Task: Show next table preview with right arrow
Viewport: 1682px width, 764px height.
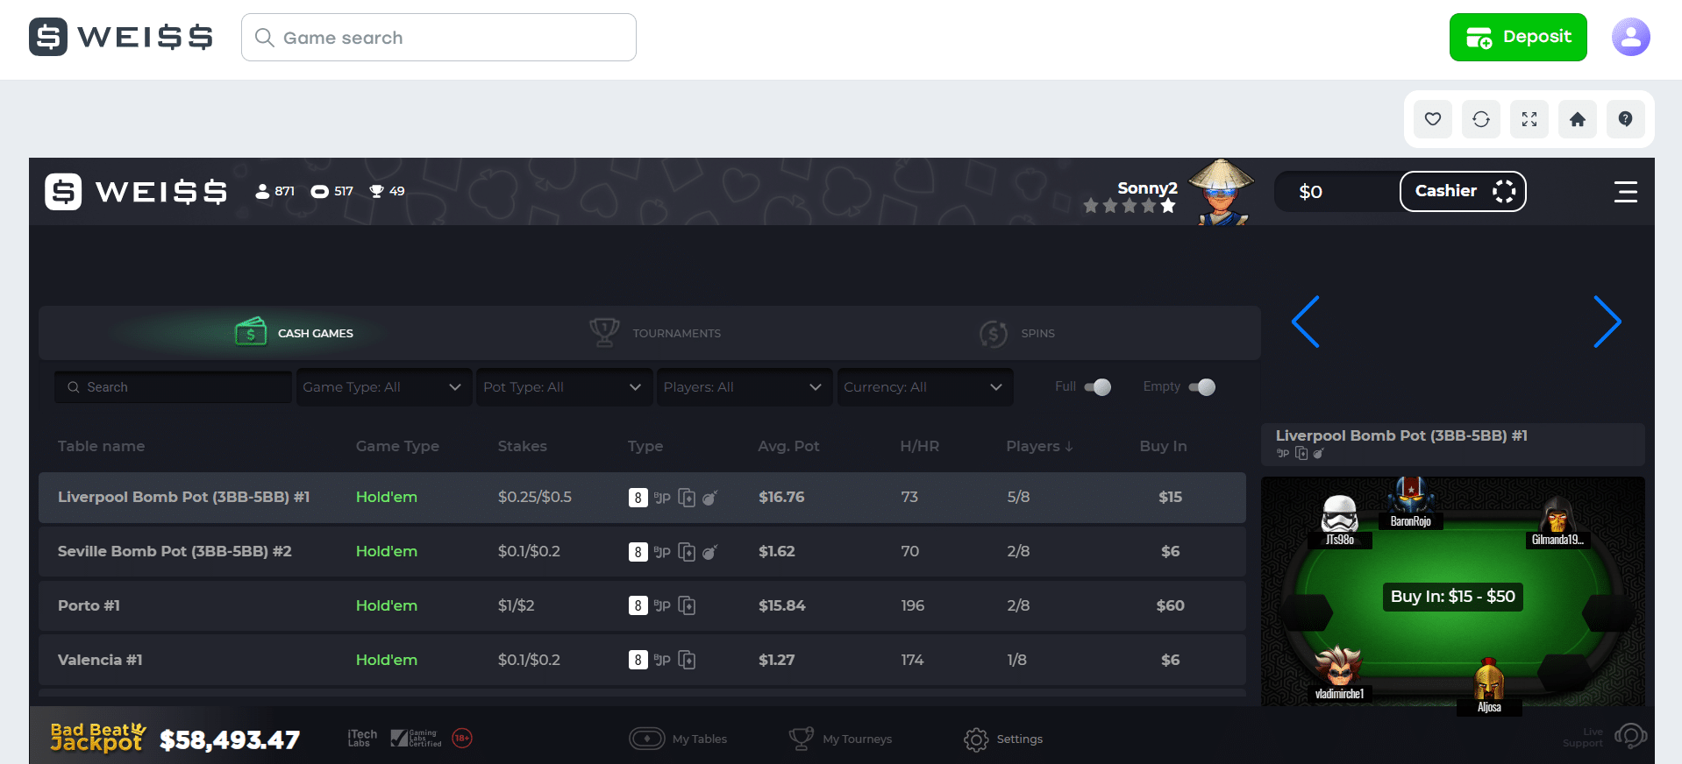Action: tap(1607, 322)
